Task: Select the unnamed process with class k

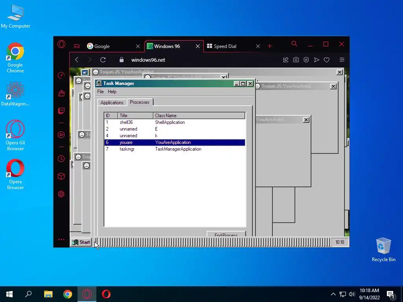Action: coord(174,136)
